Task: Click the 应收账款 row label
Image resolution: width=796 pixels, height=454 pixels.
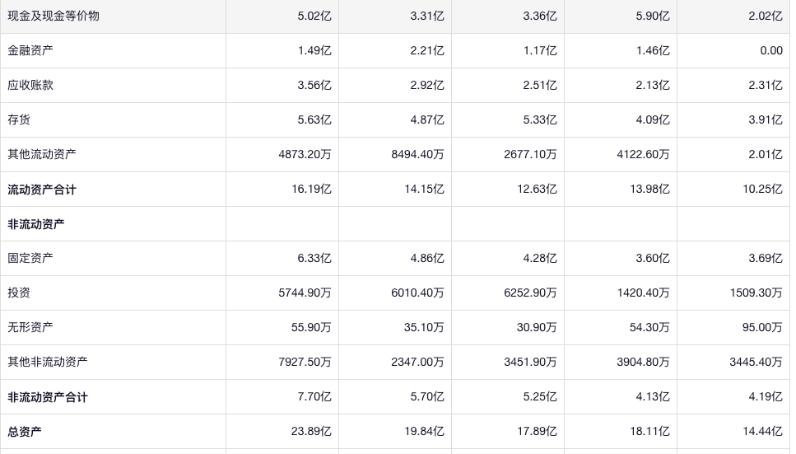Action: point(30,85)
